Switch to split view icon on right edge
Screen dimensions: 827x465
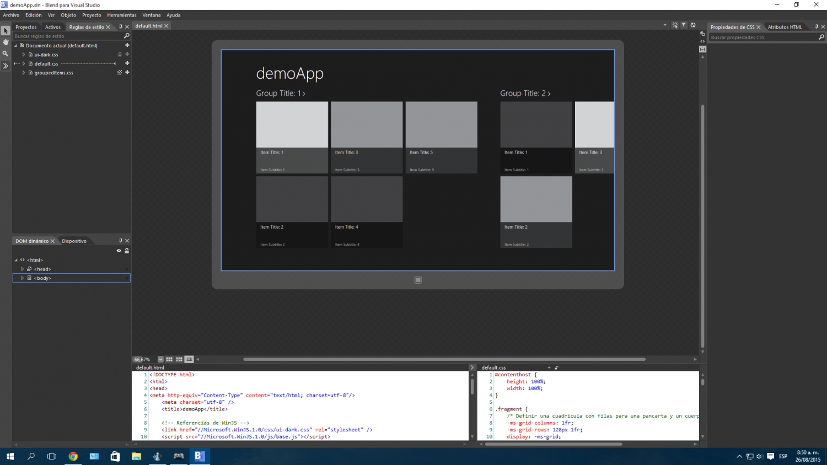pyautogui.click(x=702, y=49)
